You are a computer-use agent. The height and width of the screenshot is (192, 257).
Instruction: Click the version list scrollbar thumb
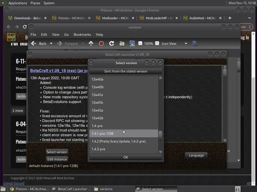coord(160,135)
